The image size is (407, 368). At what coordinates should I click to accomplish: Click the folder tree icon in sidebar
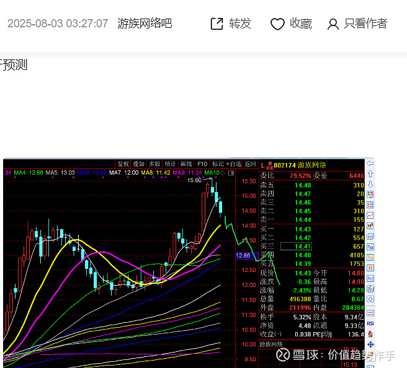click(370, 257)
